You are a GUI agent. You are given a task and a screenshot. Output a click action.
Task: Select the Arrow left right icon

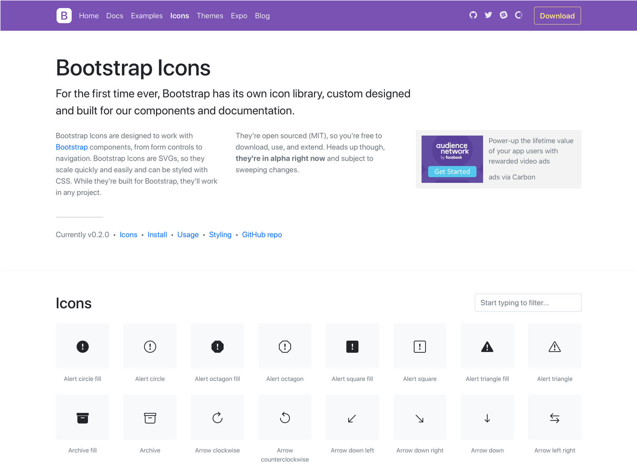coord(555,417)
